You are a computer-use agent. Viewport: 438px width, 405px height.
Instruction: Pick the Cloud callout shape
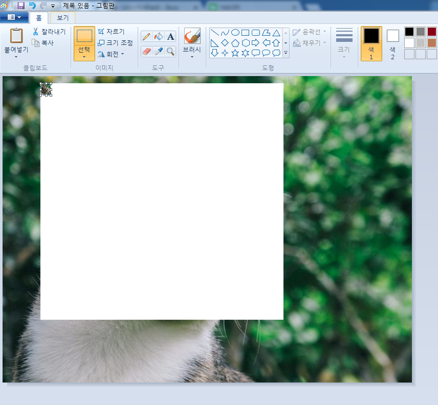coord(276,53)
